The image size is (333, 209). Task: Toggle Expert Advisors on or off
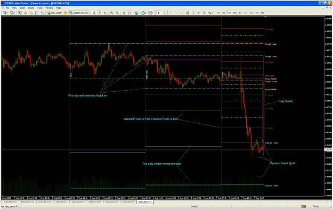(x=79, y=13)
